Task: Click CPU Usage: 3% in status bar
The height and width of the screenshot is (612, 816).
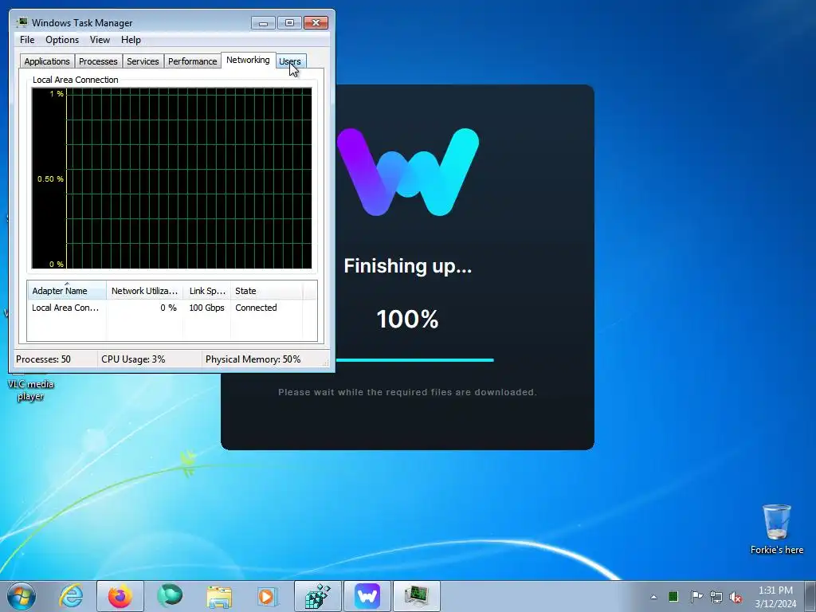Action: 133,359
